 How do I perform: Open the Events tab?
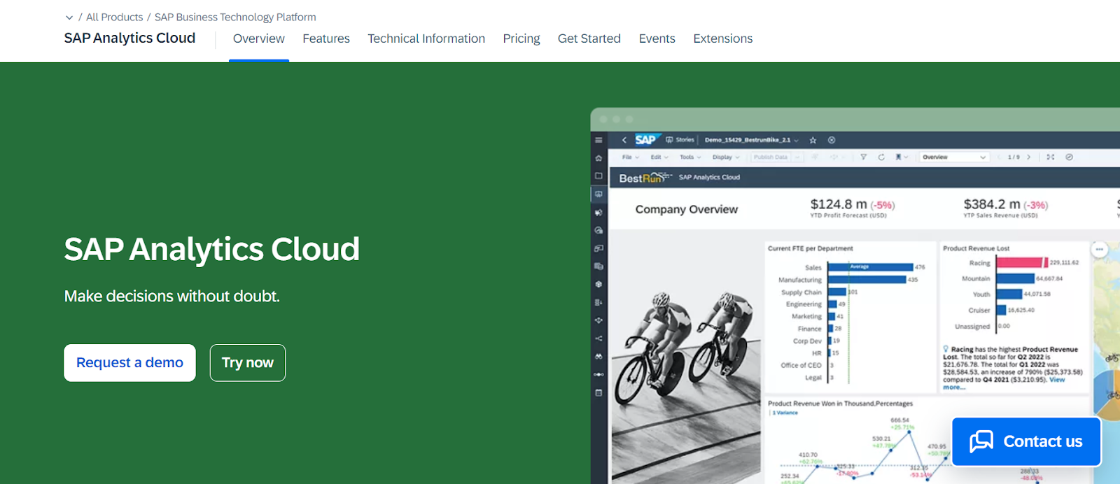pyautogui.click(x=657, y=38)
